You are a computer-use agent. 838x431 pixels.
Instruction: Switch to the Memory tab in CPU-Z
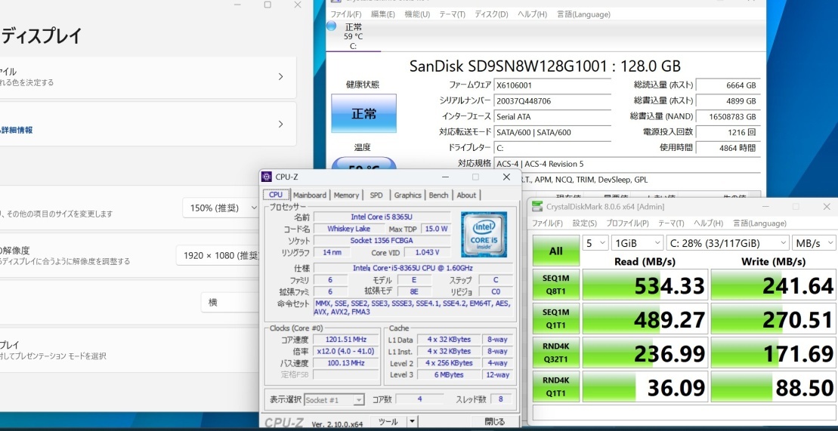click(x=346, y=195)
